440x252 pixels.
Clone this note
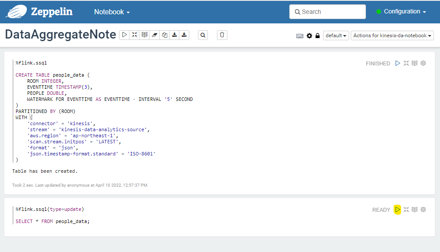coord(165,35)
